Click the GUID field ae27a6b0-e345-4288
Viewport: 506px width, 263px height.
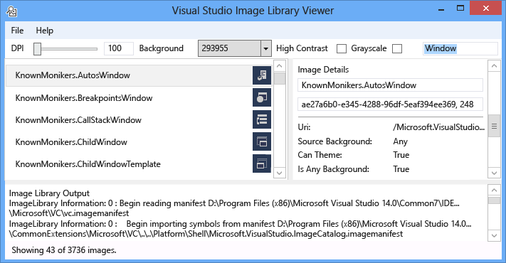390,104
